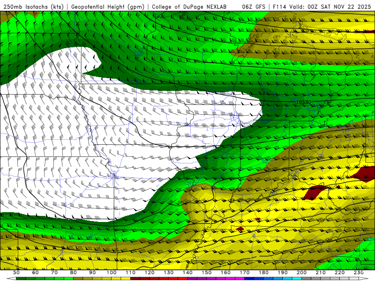Click the 130 number on the scale
Image resolution: width=375 pixels, height=281 pixels.
[x=169, y=273]
